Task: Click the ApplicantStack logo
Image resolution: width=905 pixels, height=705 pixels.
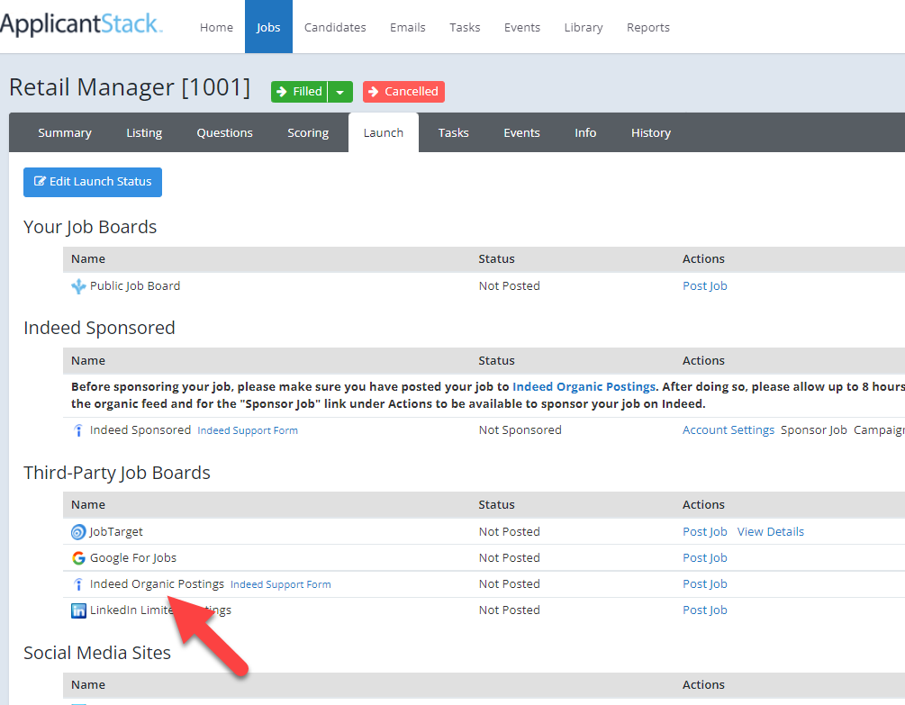Action: click(x=81, y=25)
